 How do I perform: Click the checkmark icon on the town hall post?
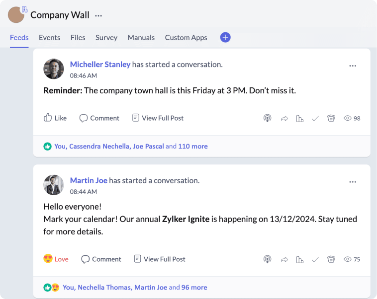coord(315,118)
